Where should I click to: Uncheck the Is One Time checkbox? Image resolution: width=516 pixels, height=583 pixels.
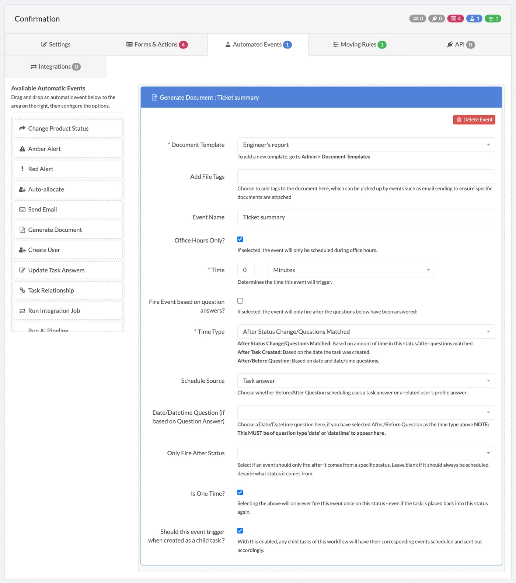tap(240, 492)
